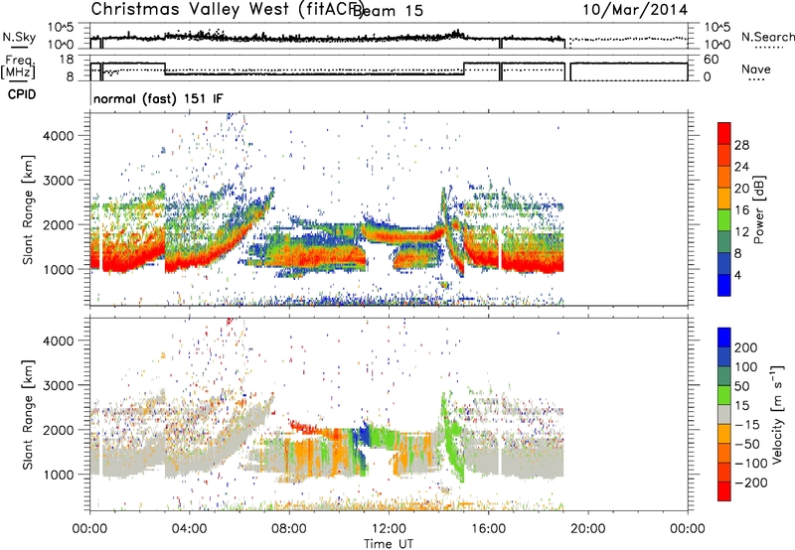
Task: Click the "-50" label on the velocity colorbar
Action: tap(746, 444)
